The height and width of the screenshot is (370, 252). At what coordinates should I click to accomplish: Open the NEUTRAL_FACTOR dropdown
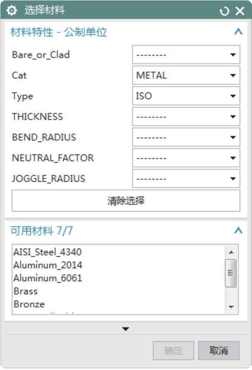(x=186, y=158)
